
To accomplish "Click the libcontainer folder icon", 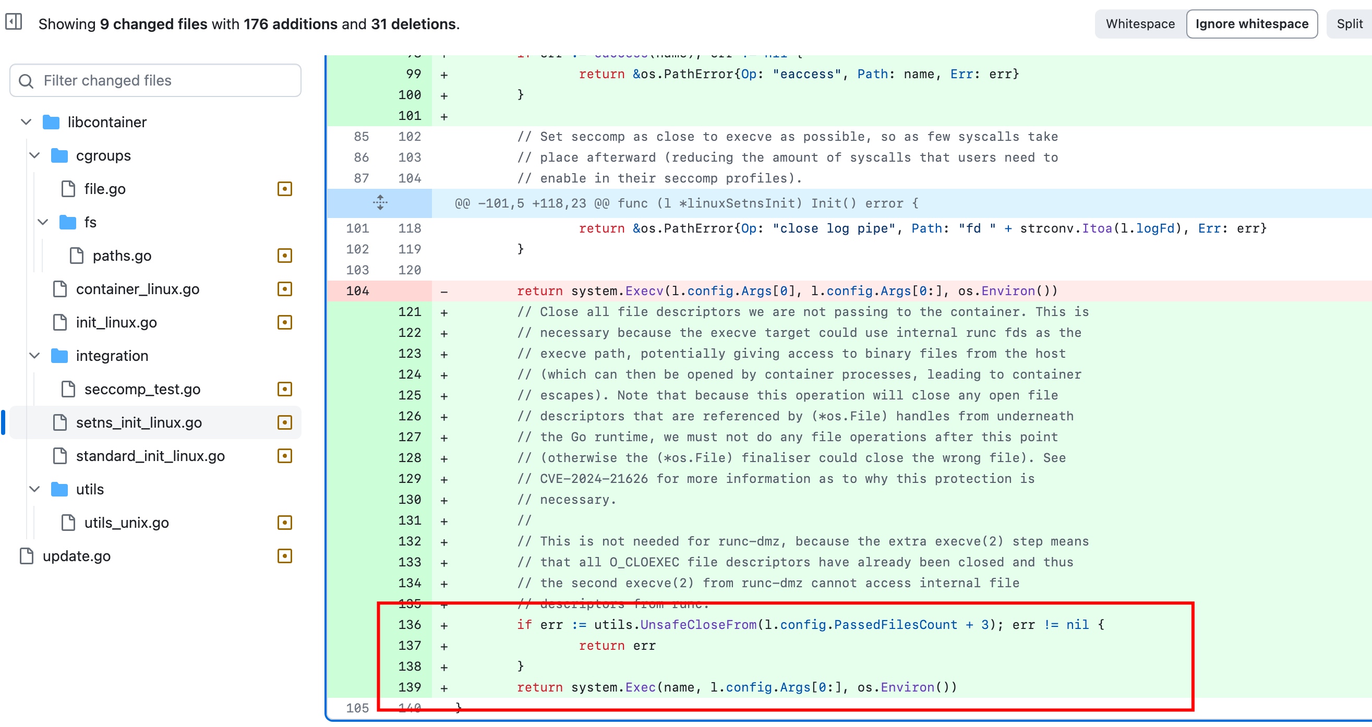I will point(51,122).
